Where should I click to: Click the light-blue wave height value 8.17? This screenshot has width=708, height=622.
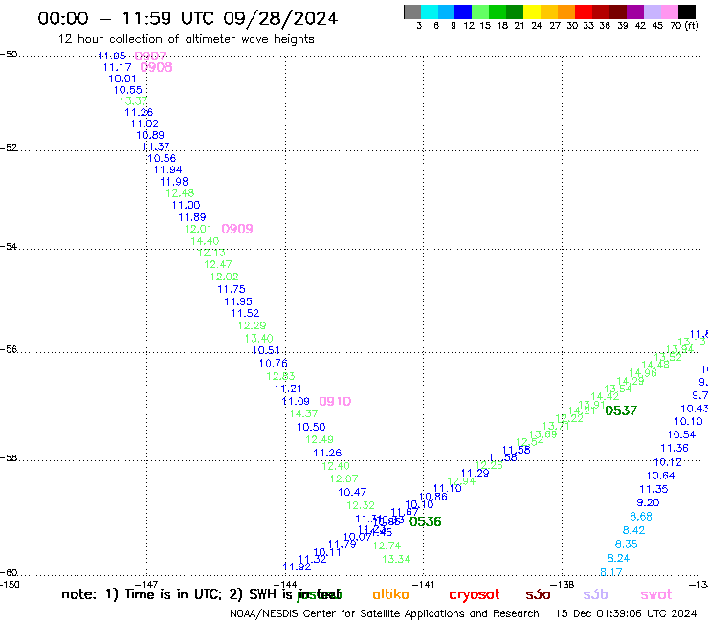(x=611, y=572)
